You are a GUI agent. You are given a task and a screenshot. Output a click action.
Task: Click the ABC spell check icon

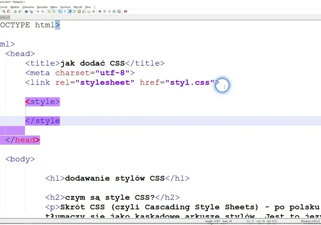[x=126, y=12]
